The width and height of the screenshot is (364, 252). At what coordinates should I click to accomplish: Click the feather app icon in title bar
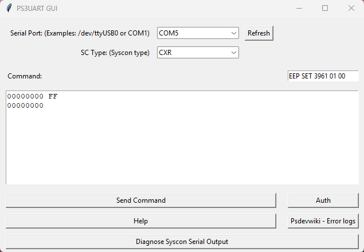click(x=8, y=9)
